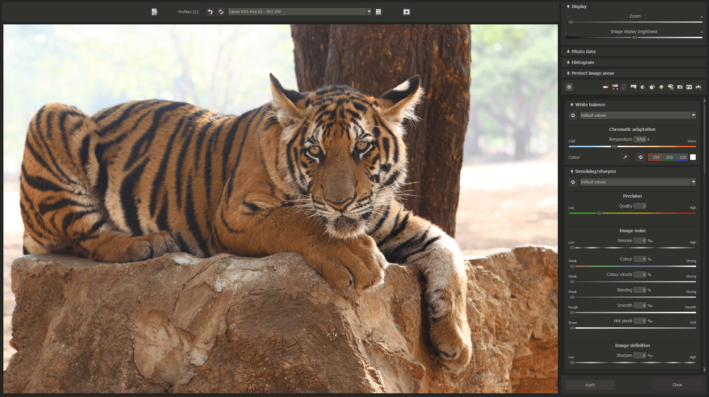
Task: Open the lens ring module icon
Action: pyautogui.click(x=652, y=87)
